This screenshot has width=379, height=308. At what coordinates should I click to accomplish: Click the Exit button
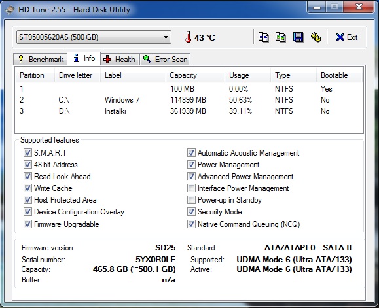pyautogui.click(x=347, y=37)
